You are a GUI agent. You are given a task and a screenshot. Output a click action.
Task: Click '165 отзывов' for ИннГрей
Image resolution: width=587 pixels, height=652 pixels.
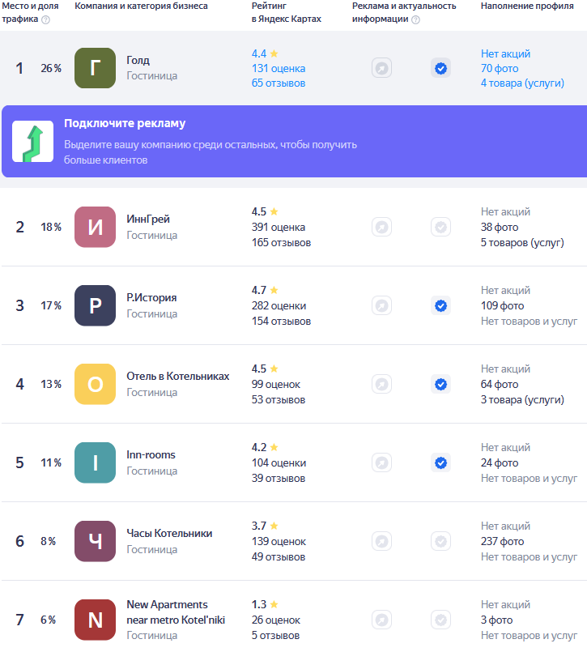coord(282,242)
